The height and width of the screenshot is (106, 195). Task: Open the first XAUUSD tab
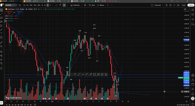click(x=10, y=1)
